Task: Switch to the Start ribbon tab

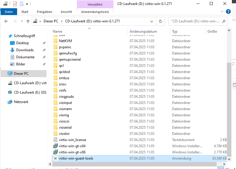Action: [x=25, y=12]
